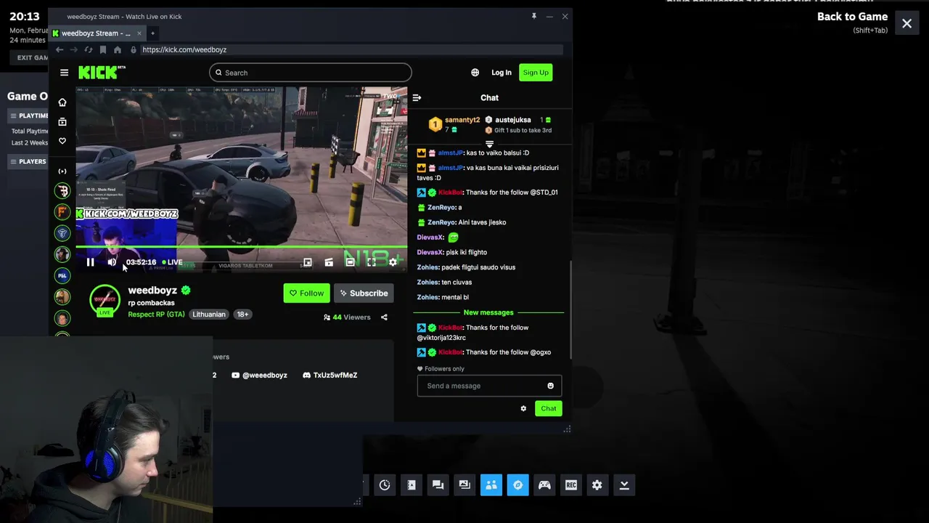Click the Lithuanian language tag
Viewport: 929px width, 523px height.
point(209,315)
